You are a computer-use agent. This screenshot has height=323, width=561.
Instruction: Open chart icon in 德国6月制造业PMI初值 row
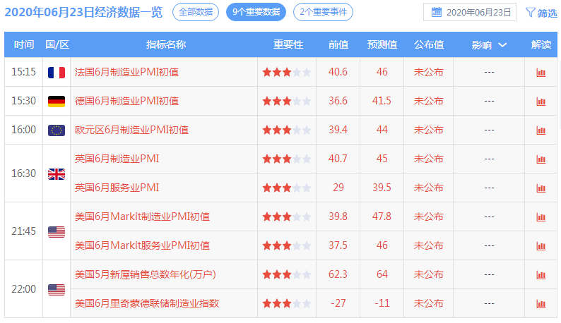pos(541,102)
